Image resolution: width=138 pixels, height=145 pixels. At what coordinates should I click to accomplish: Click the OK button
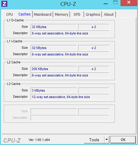(x=123, y=140)
